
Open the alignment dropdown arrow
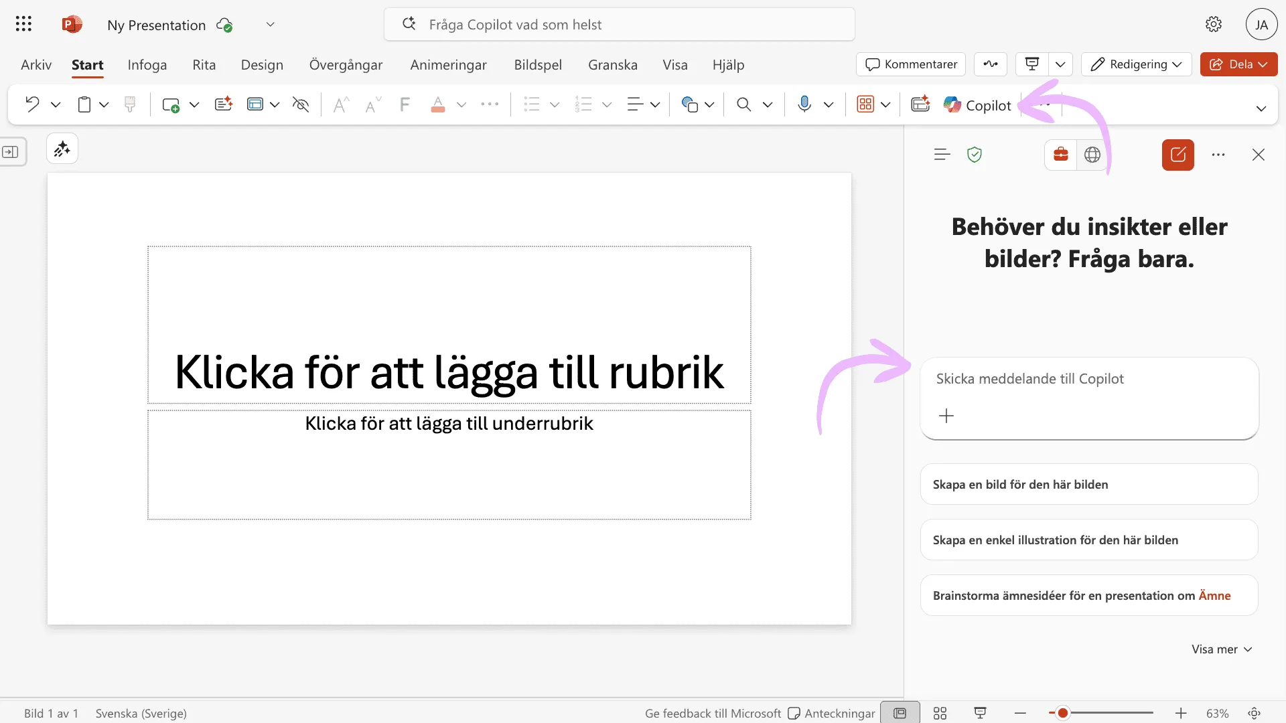(x=655, y=105)
